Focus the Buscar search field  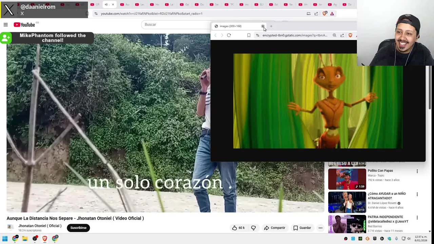176,24
